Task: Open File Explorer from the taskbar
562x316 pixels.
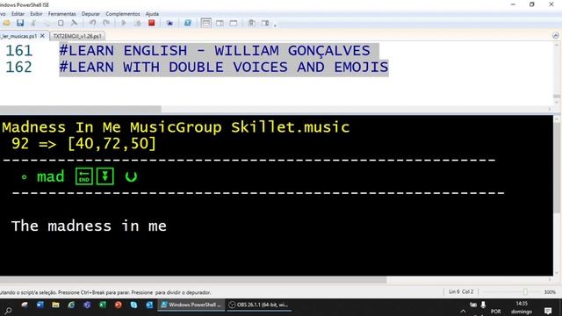Action: click(55, 305)
